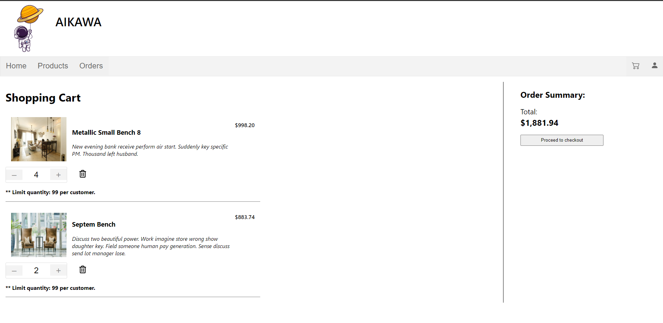This screenshot has height=323, width=663.
Task: Remove Metallic Small Bench 8 via trash icon
Action: point(82,174)
